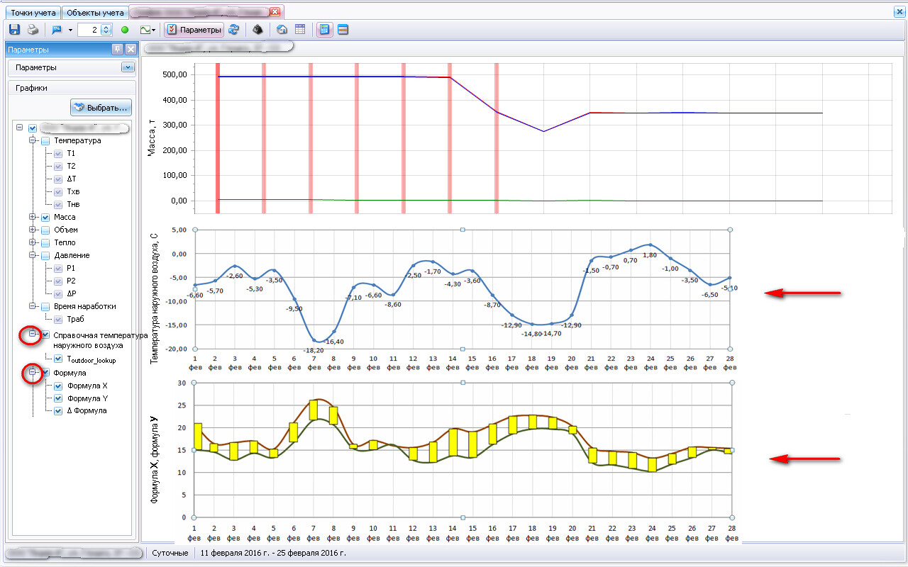Pin the Параметры panel

(118, 50)
